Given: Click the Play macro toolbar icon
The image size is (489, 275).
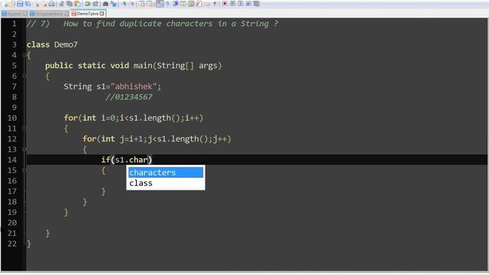Looking at the screenshot, I should (x=241, y=4).
